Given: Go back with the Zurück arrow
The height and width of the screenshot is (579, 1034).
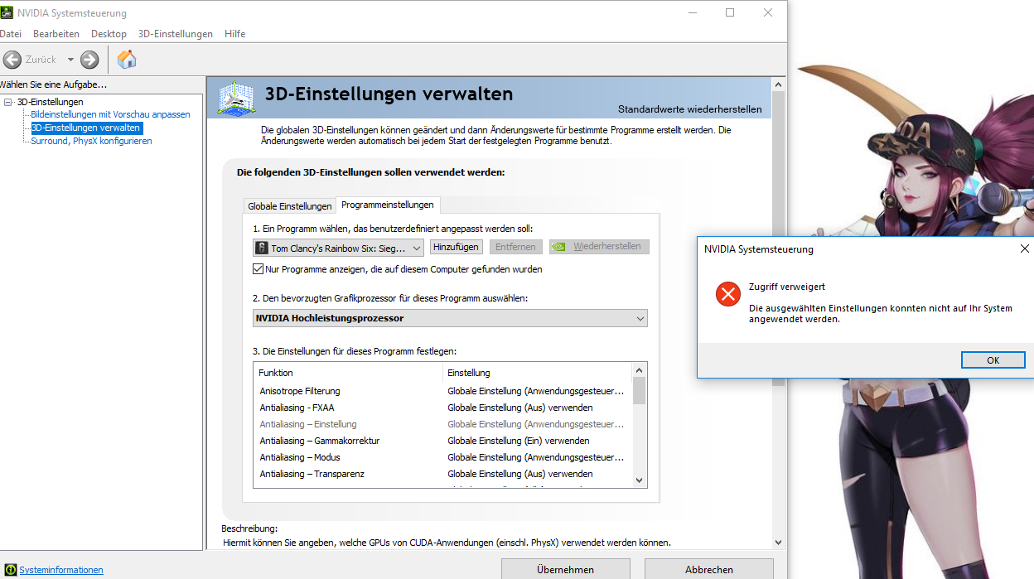Looking at the screenshot, I should (12, 60).
